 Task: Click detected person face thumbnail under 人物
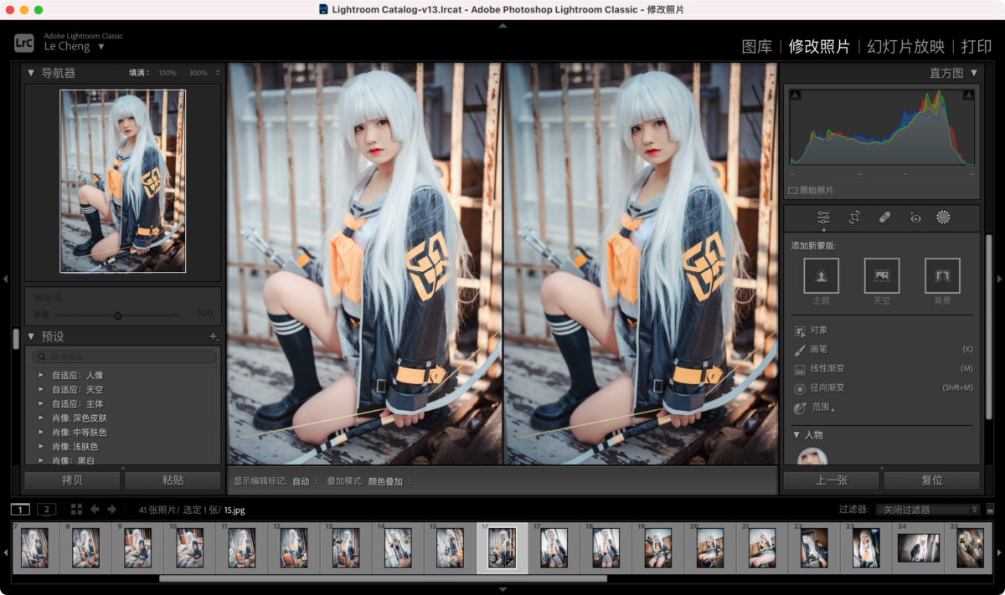812,456
